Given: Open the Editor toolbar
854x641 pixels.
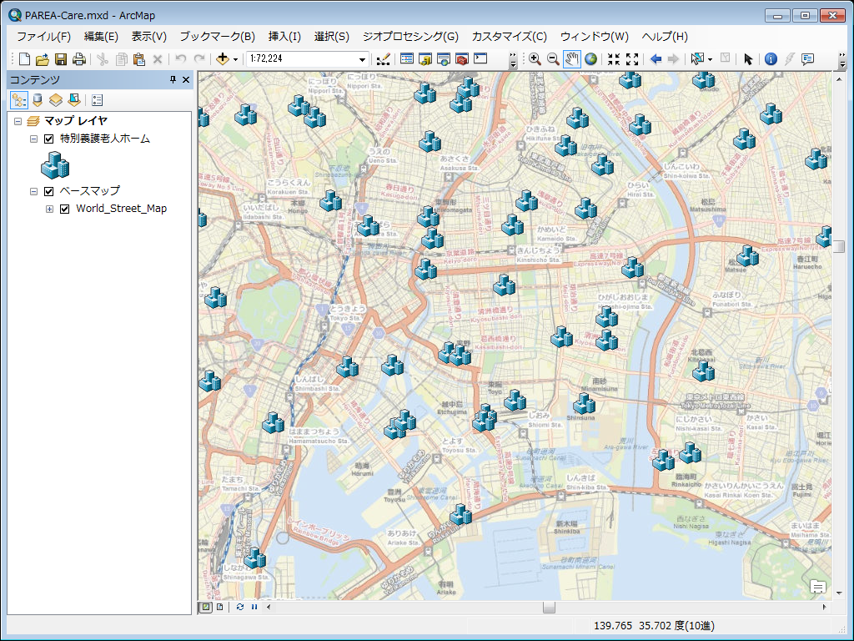Looking at the screenshot, I should point(384,59).
